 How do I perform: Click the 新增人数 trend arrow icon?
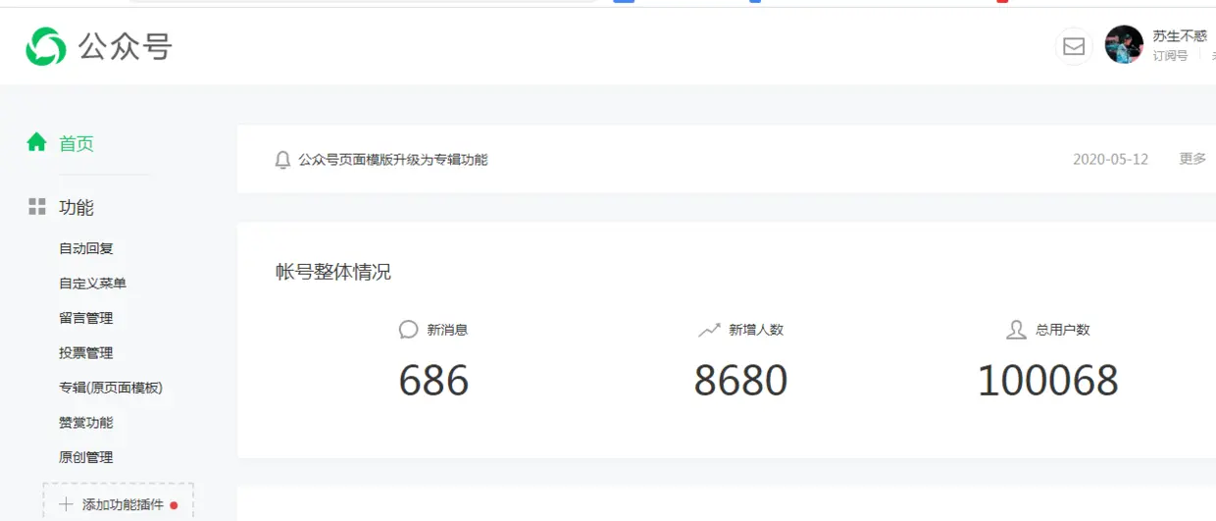tap(709, 330)
